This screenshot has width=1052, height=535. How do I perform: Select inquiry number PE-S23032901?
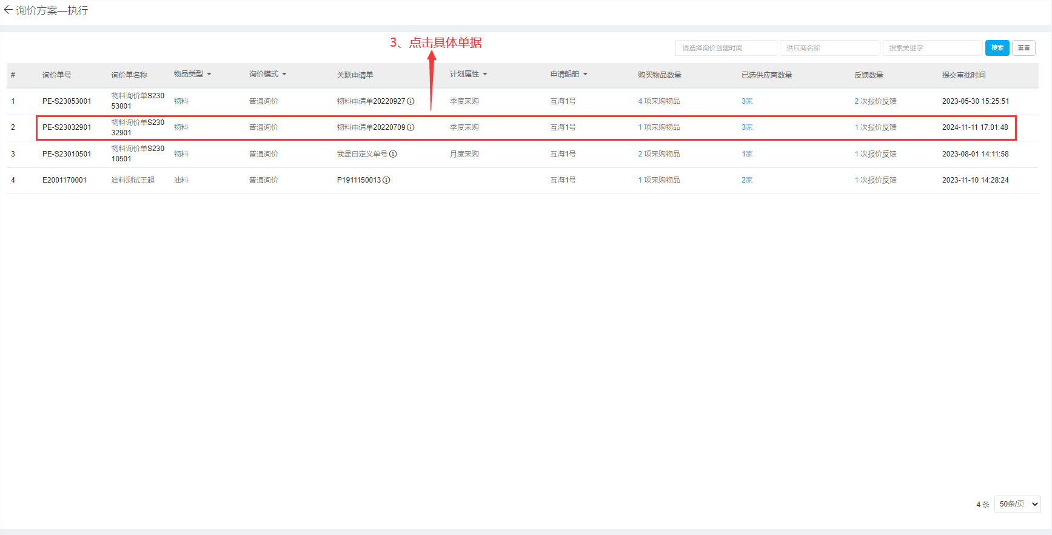click(67, 127)
